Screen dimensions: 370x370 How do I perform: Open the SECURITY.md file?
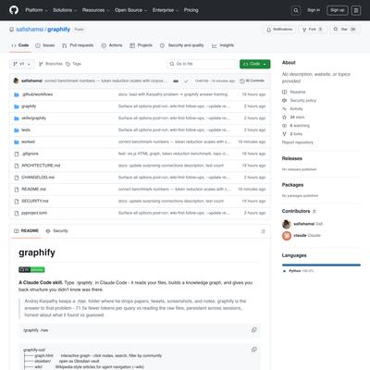(x=35, y=201)
